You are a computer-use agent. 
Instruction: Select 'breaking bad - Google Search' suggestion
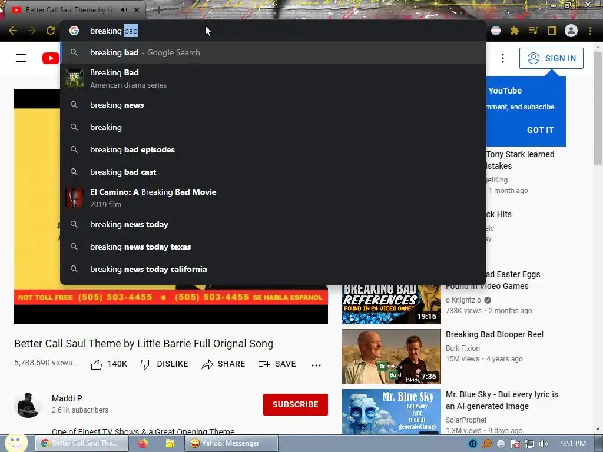pyautogui.click(x=273, y=52)
